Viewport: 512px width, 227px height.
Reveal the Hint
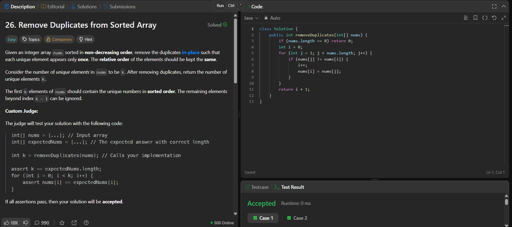[x=85, y=40]
